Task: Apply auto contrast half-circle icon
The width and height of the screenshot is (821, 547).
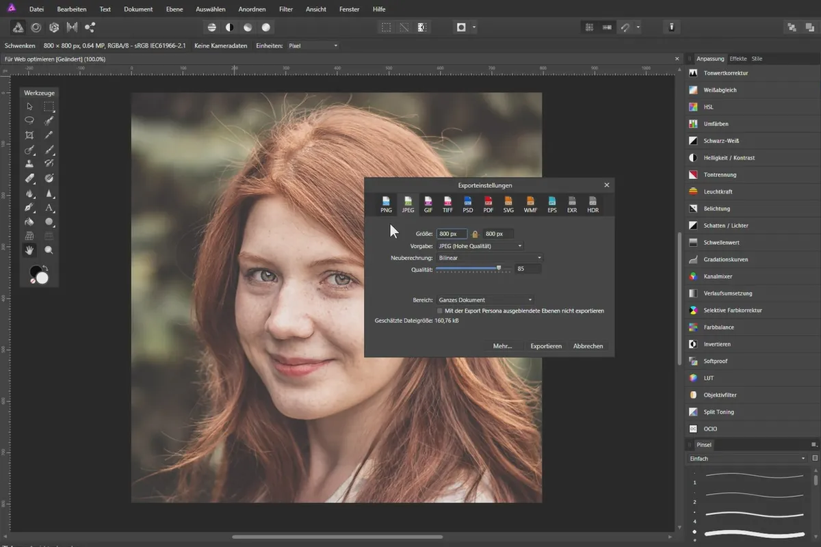Action: click(230, 27)
